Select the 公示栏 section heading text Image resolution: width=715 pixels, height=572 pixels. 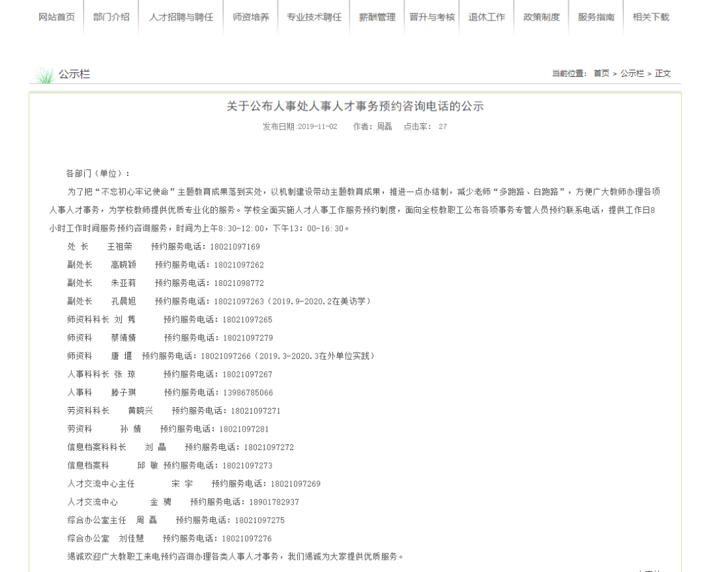pyautogui.click(x=74, y=74)
